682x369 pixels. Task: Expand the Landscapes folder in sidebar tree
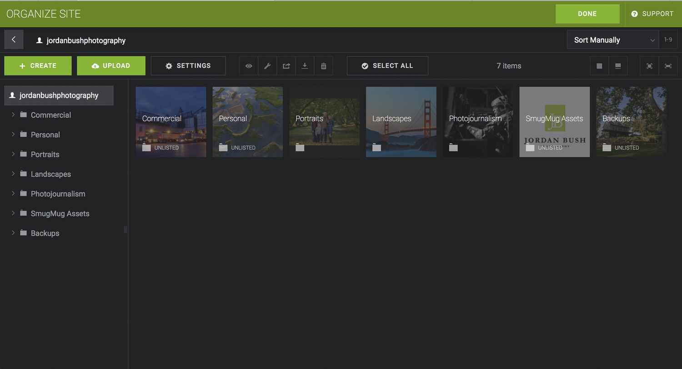point(13,174)
